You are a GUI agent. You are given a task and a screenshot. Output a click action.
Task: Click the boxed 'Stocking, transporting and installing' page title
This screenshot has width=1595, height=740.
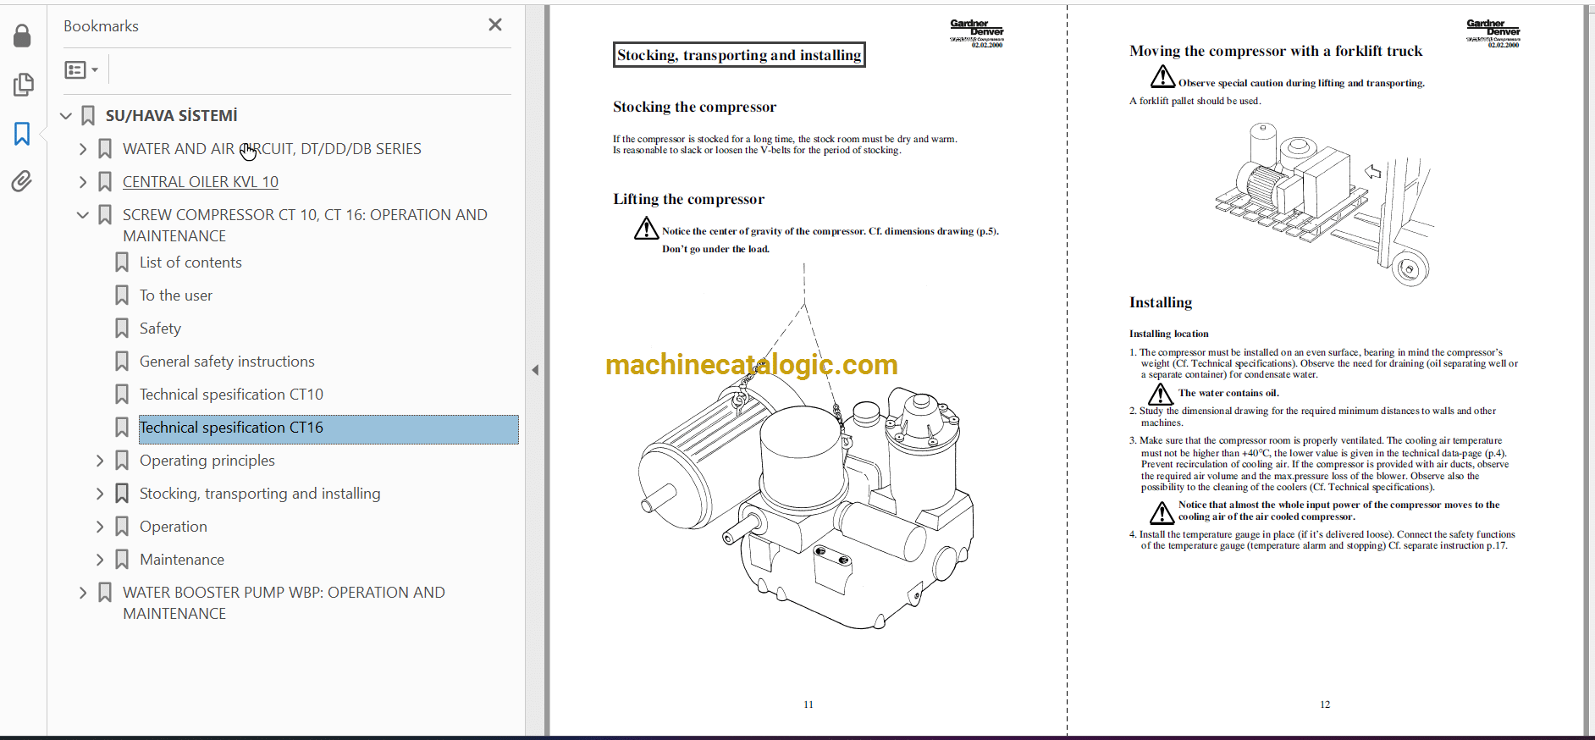(739, 55)
